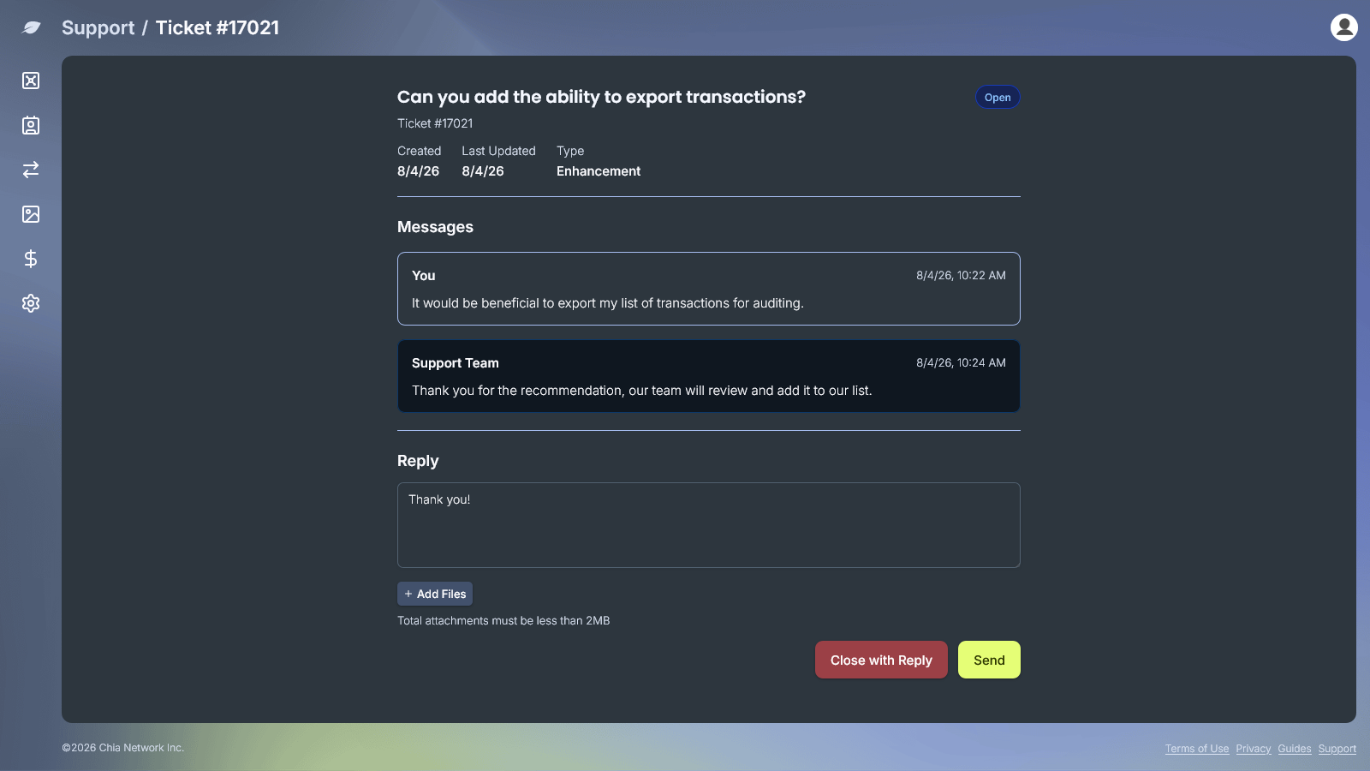Screen dimensions: 1370x771
Task: Open the Privacy footer link
Action: pos(1253,749)
